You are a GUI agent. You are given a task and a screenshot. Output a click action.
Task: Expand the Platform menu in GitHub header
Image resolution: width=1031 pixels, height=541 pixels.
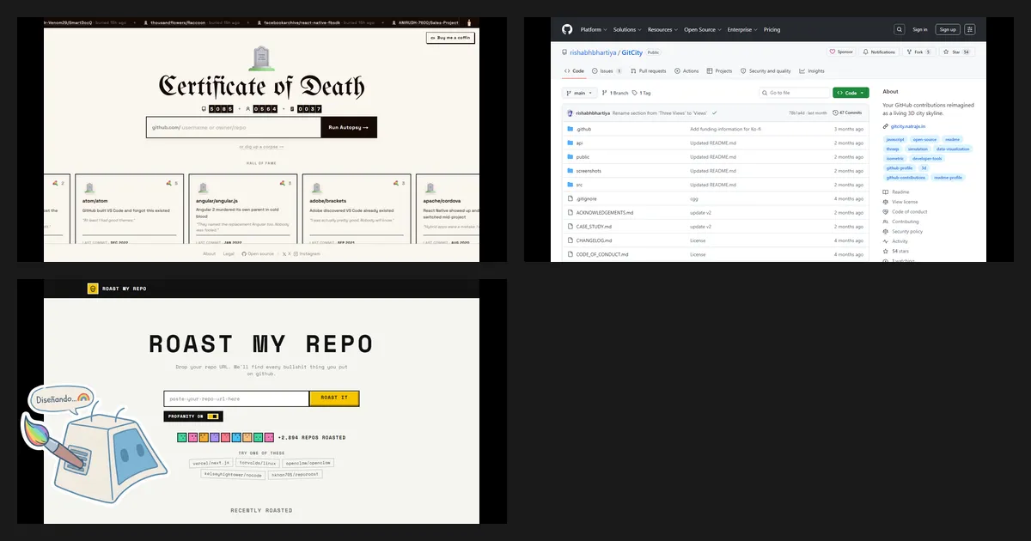(x=593, y=29)
